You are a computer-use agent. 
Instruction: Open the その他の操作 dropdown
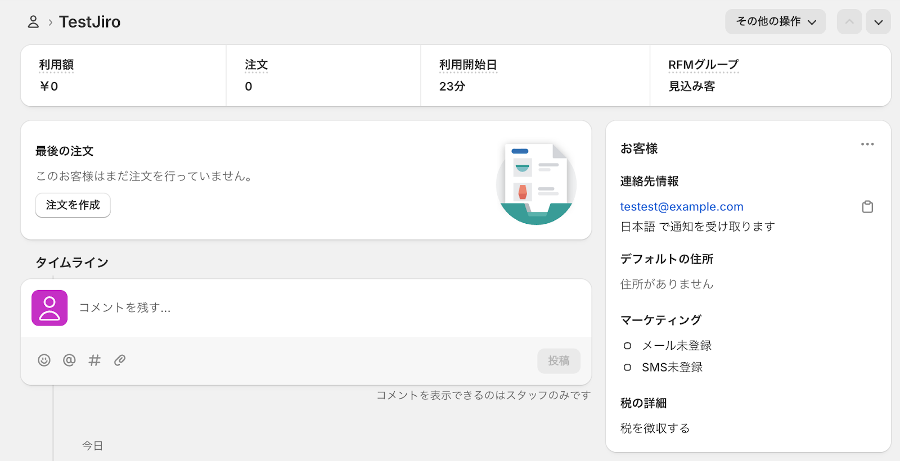coord(775,22)
